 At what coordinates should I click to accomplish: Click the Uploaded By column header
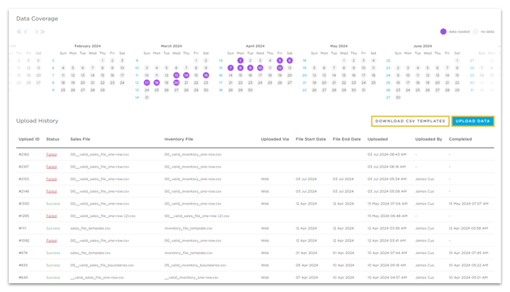tap(428, 139)
